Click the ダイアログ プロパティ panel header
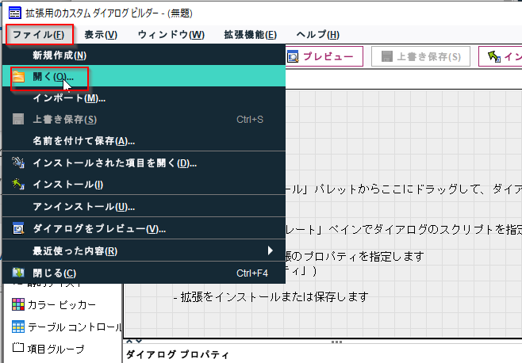This screenshot has height=363, width=522. (x=178, y=354)
